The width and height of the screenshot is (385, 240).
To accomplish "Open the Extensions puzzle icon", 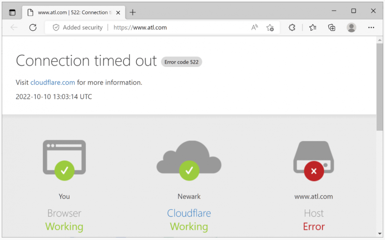I will (292, 27).
